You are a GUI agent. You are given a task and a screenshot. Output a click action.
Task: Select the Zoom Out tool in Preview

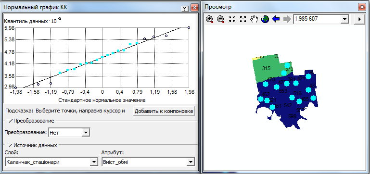point(221,19)
